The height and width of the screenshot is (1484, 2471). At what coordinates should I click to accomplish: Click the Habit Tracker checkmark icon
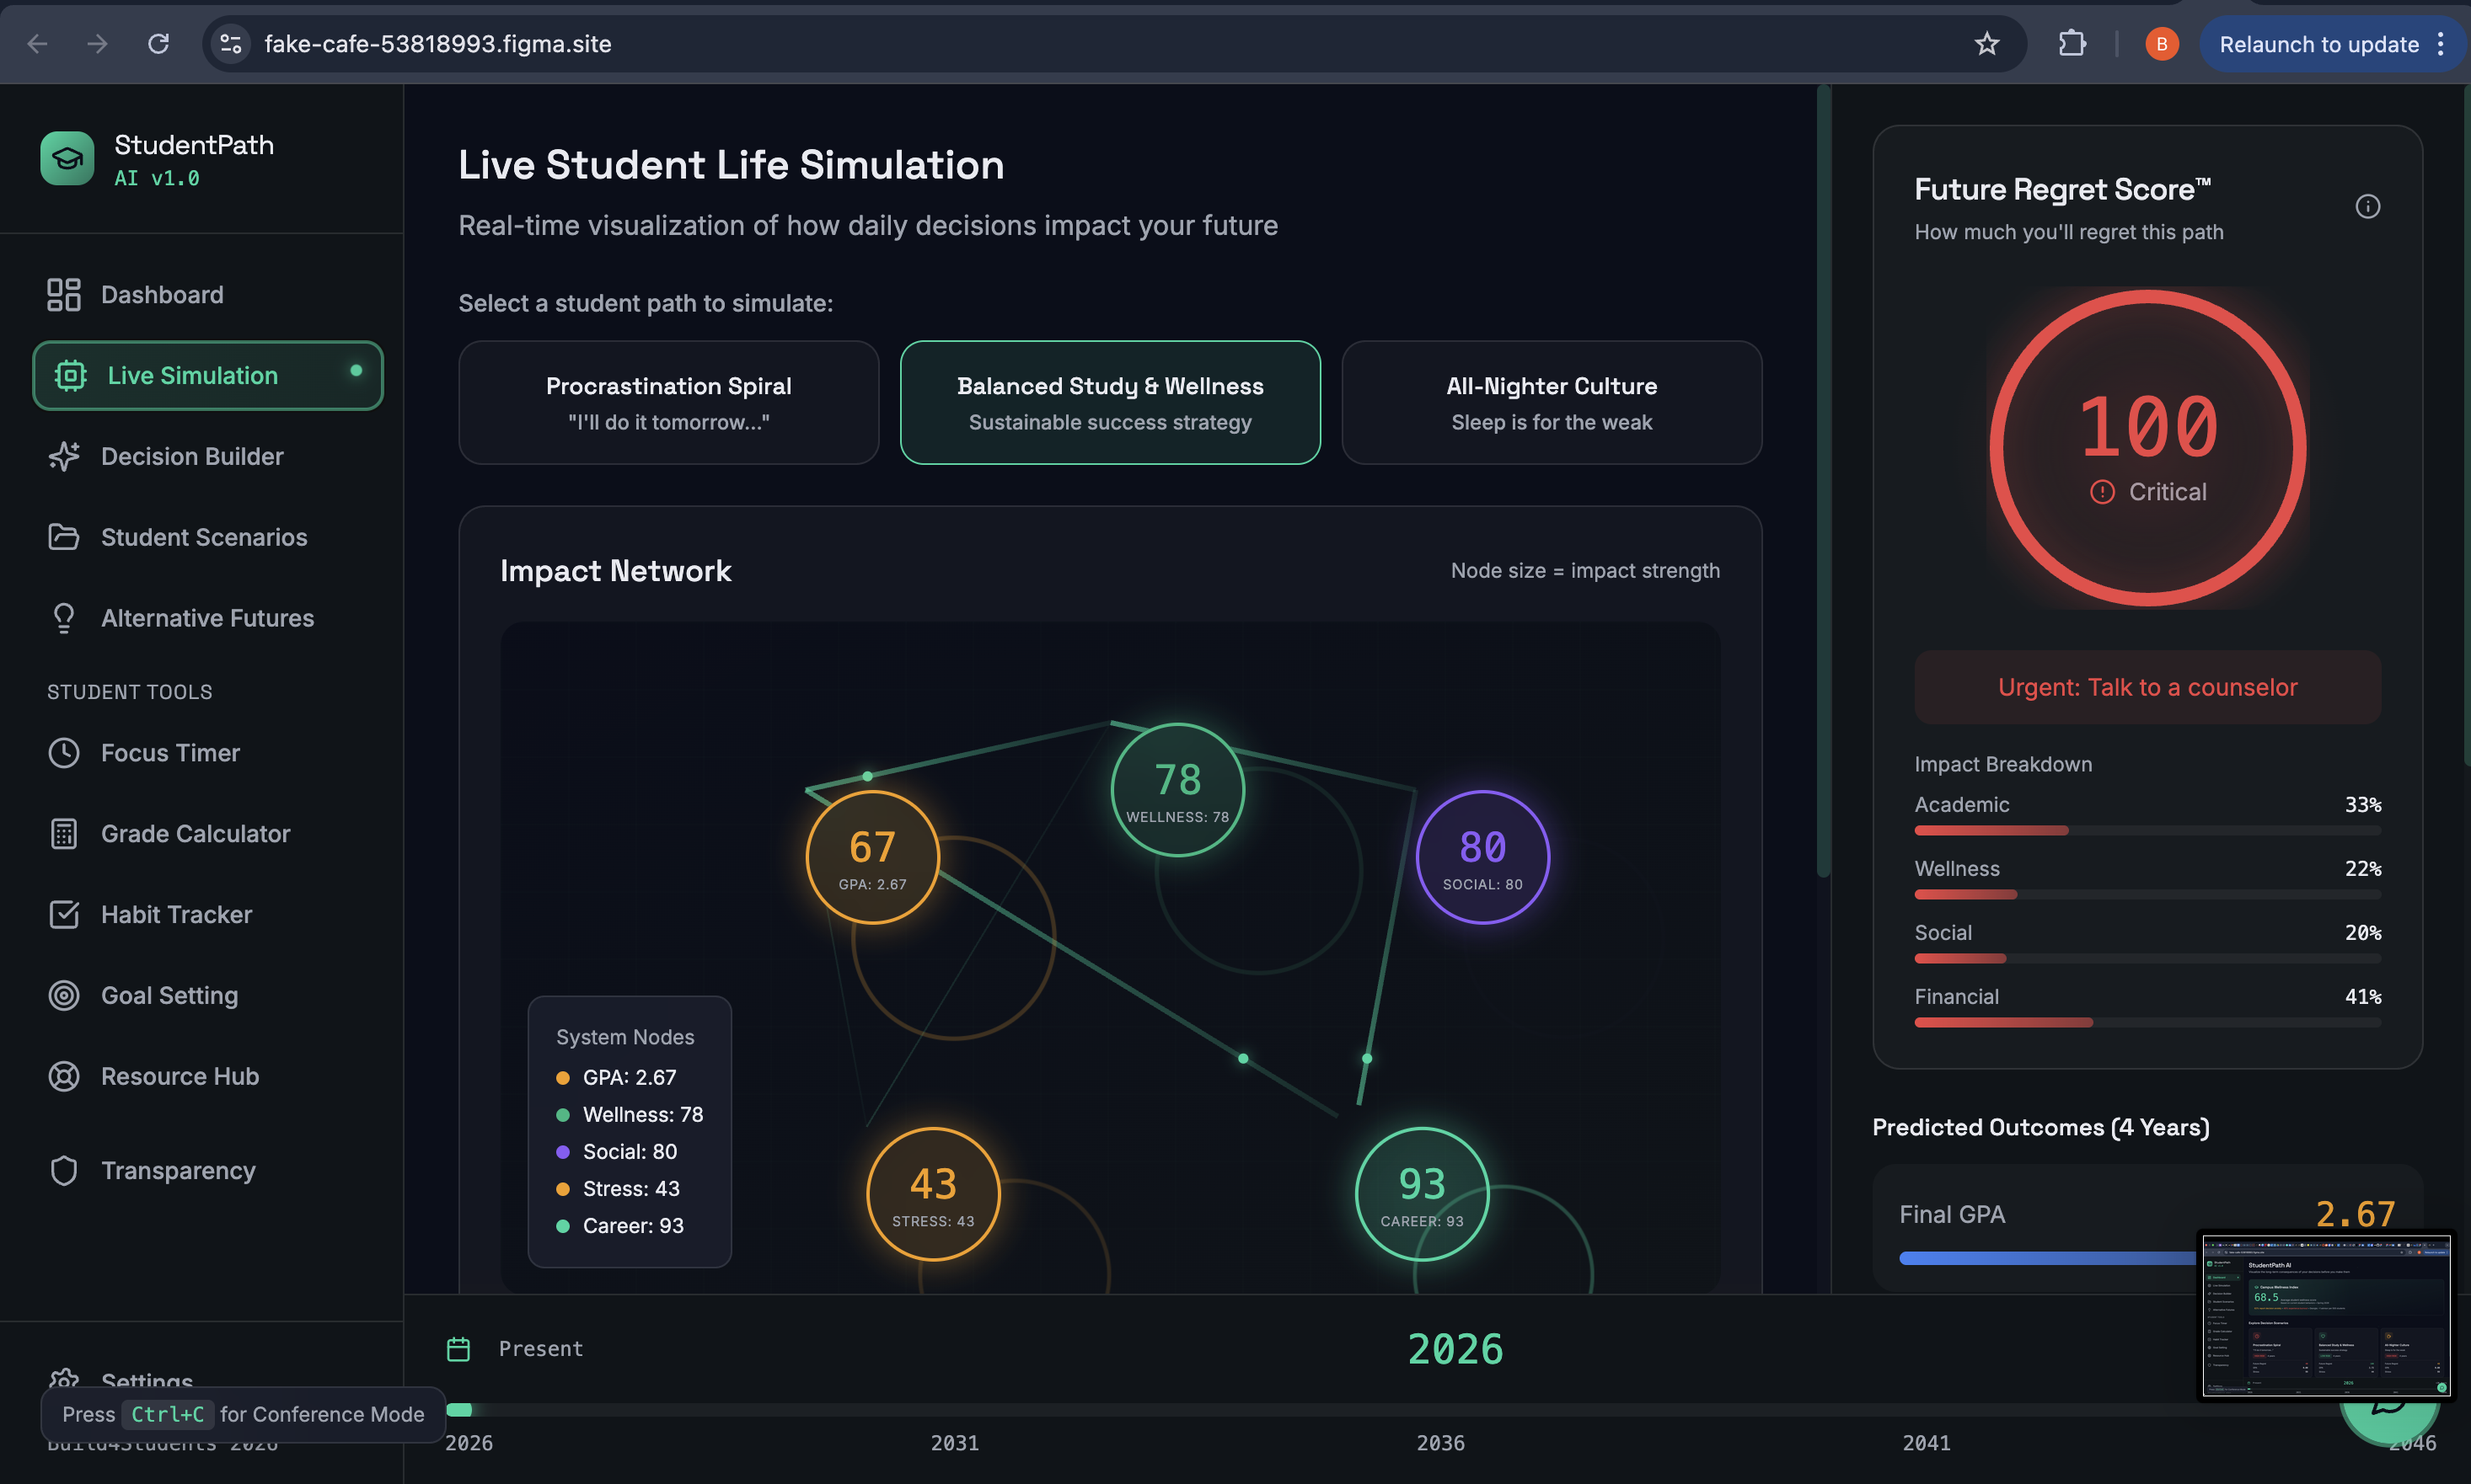point(64,915)
